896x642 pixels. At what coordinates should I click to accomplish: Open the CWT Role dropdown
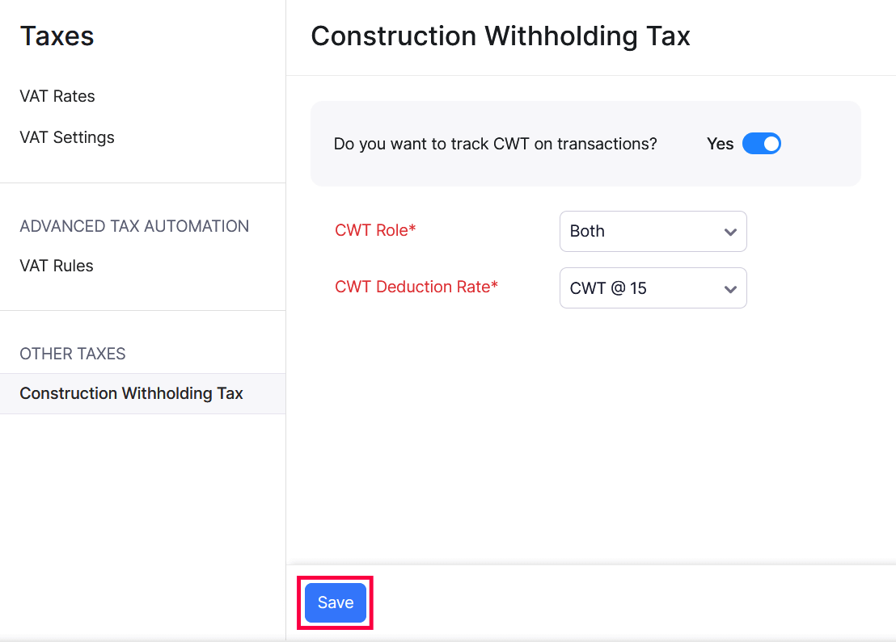coord(653,231)
